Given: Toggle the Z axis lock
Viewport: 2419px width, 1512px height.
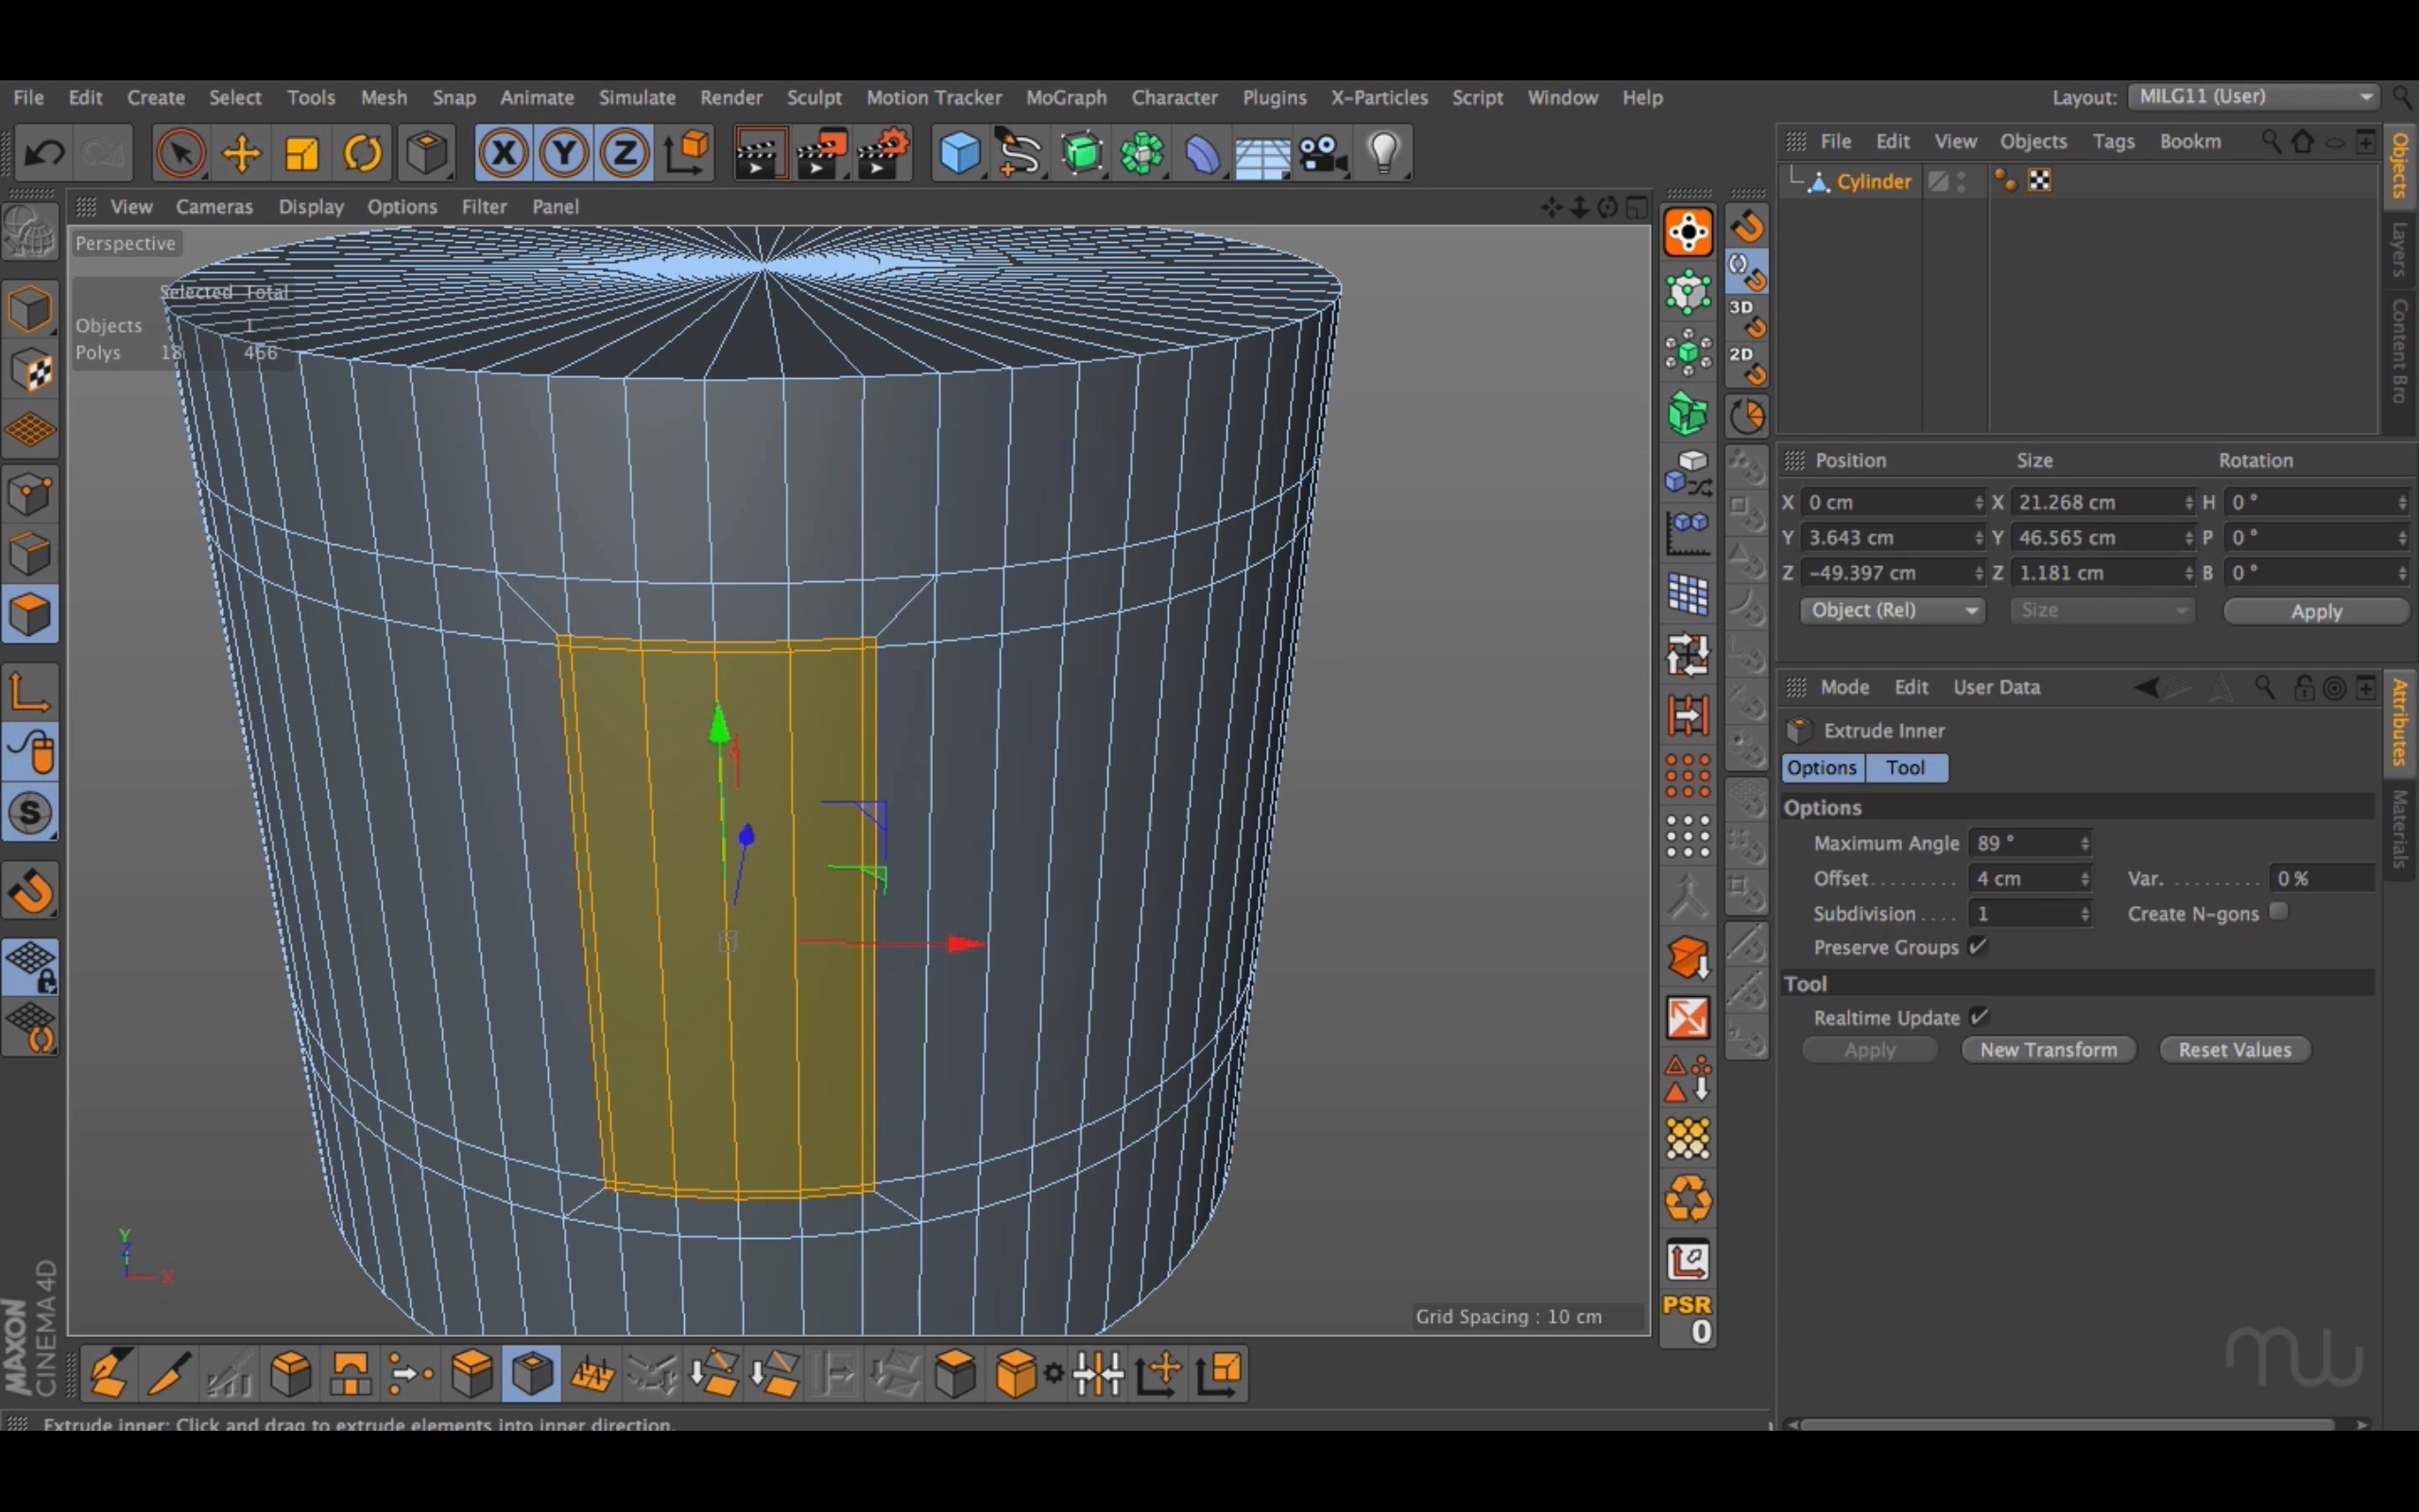Looking at the screenshot, I should pyautogui.click(x=626, y=153).
